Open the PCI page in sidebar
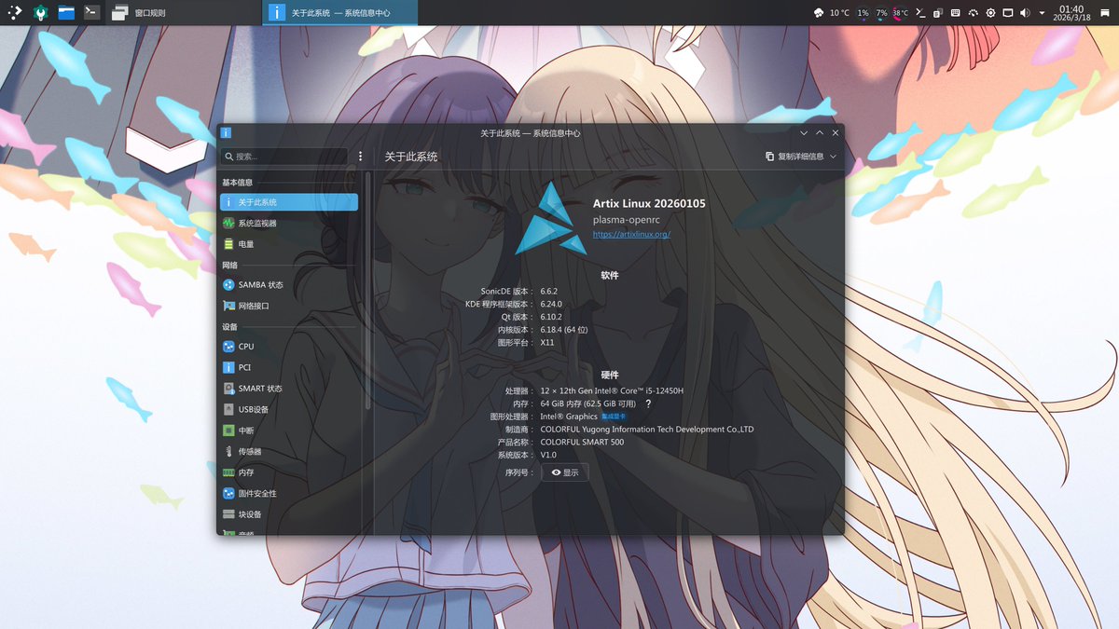Image resolution: width=1119 pixels, height=629 pixels. pyautogui.click(x=289, y=367)
